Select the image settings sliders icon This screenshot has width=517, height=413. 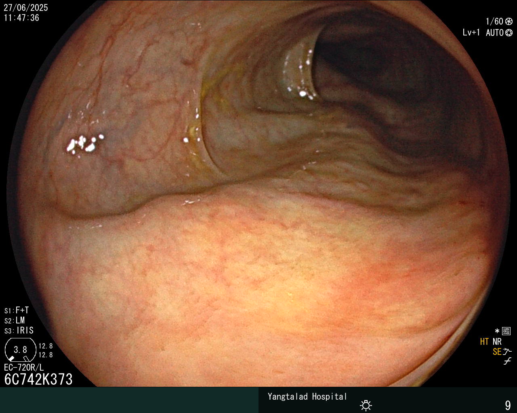pos(506,331)
